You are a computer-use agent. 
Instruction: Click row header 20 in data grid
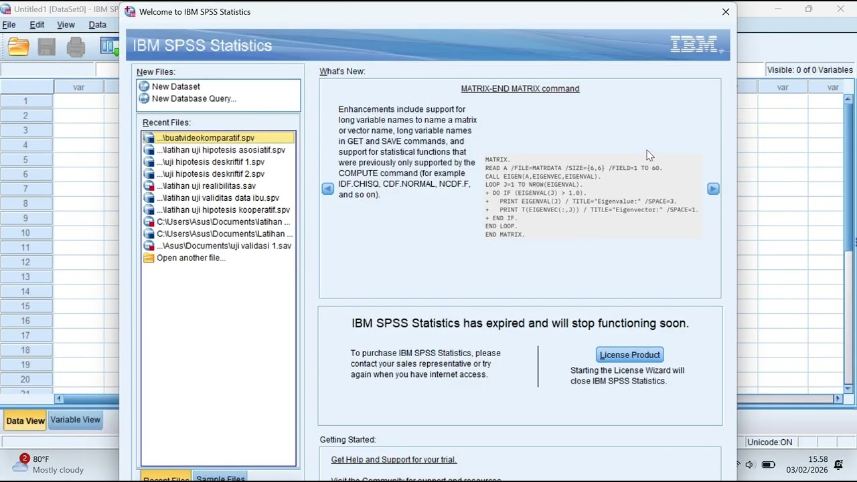pos(26,380)
